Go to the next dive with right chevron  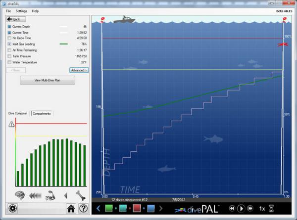tap(160, 209)
